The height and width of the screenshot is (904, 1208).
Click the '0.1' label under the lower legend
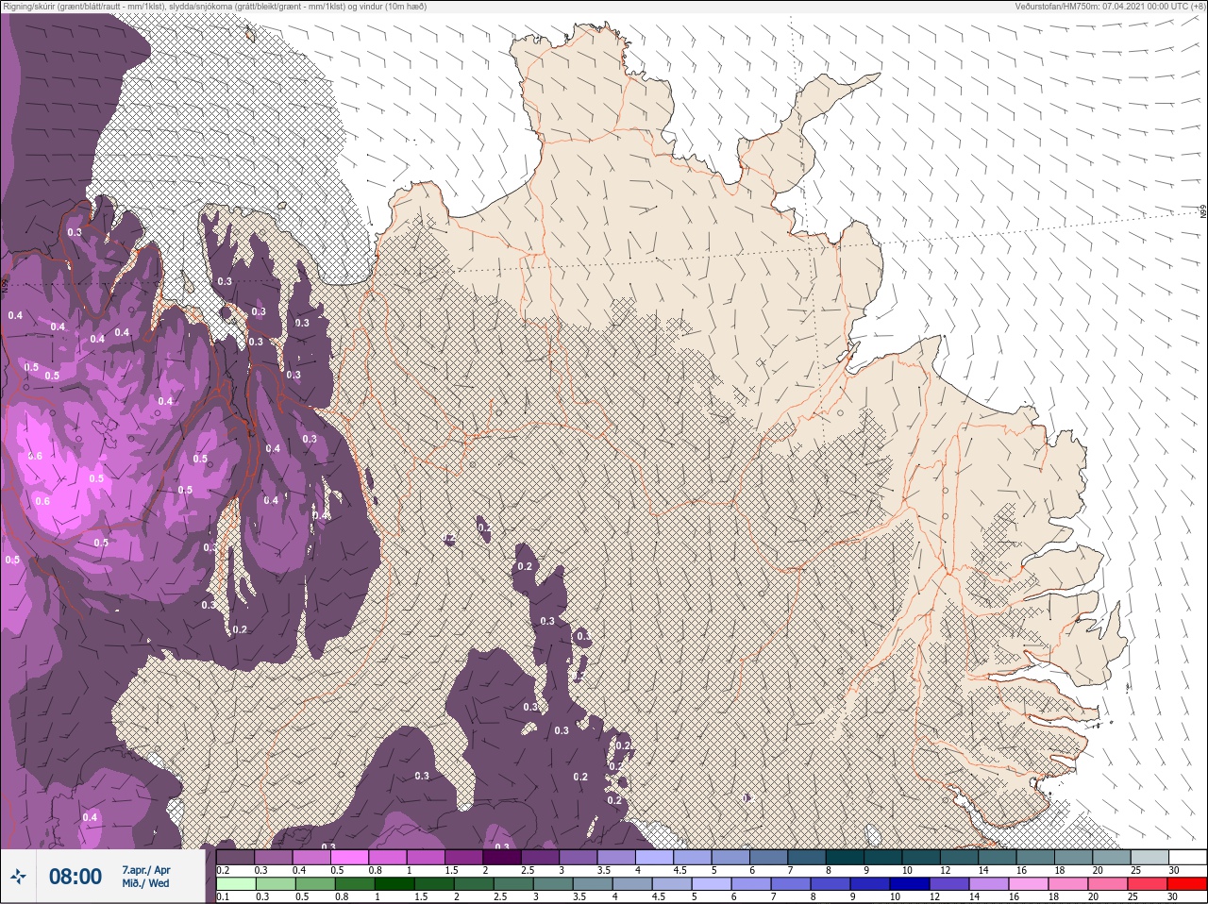tap(223, 897)
